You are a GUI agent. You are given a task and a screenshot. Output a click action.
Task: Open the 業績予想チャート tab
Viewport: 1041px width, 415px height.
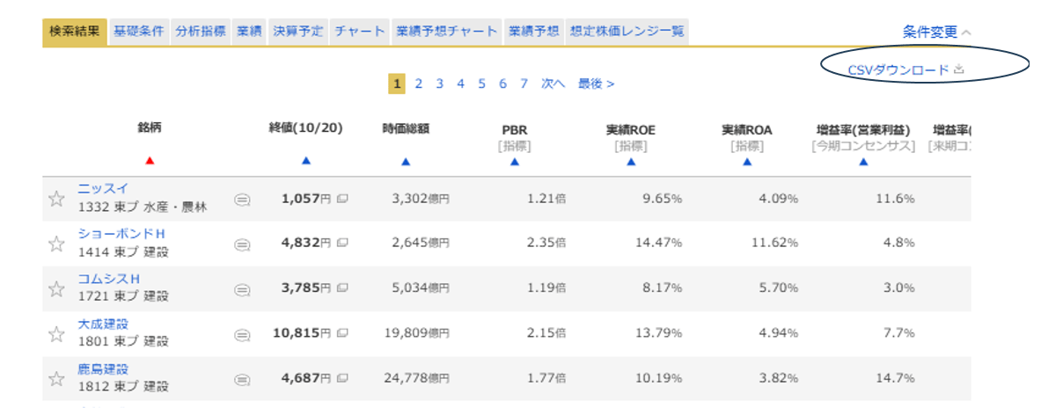(x=446, y=32)
